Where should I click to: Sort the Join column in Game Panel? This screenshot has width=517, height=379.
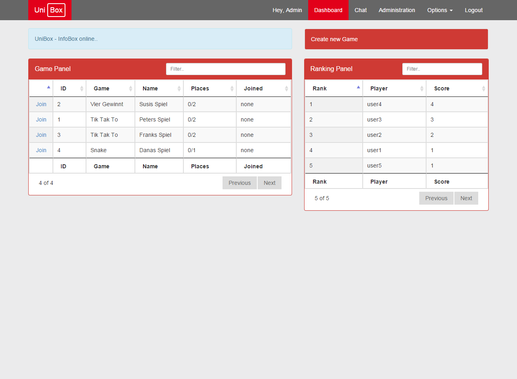(41, 88)
